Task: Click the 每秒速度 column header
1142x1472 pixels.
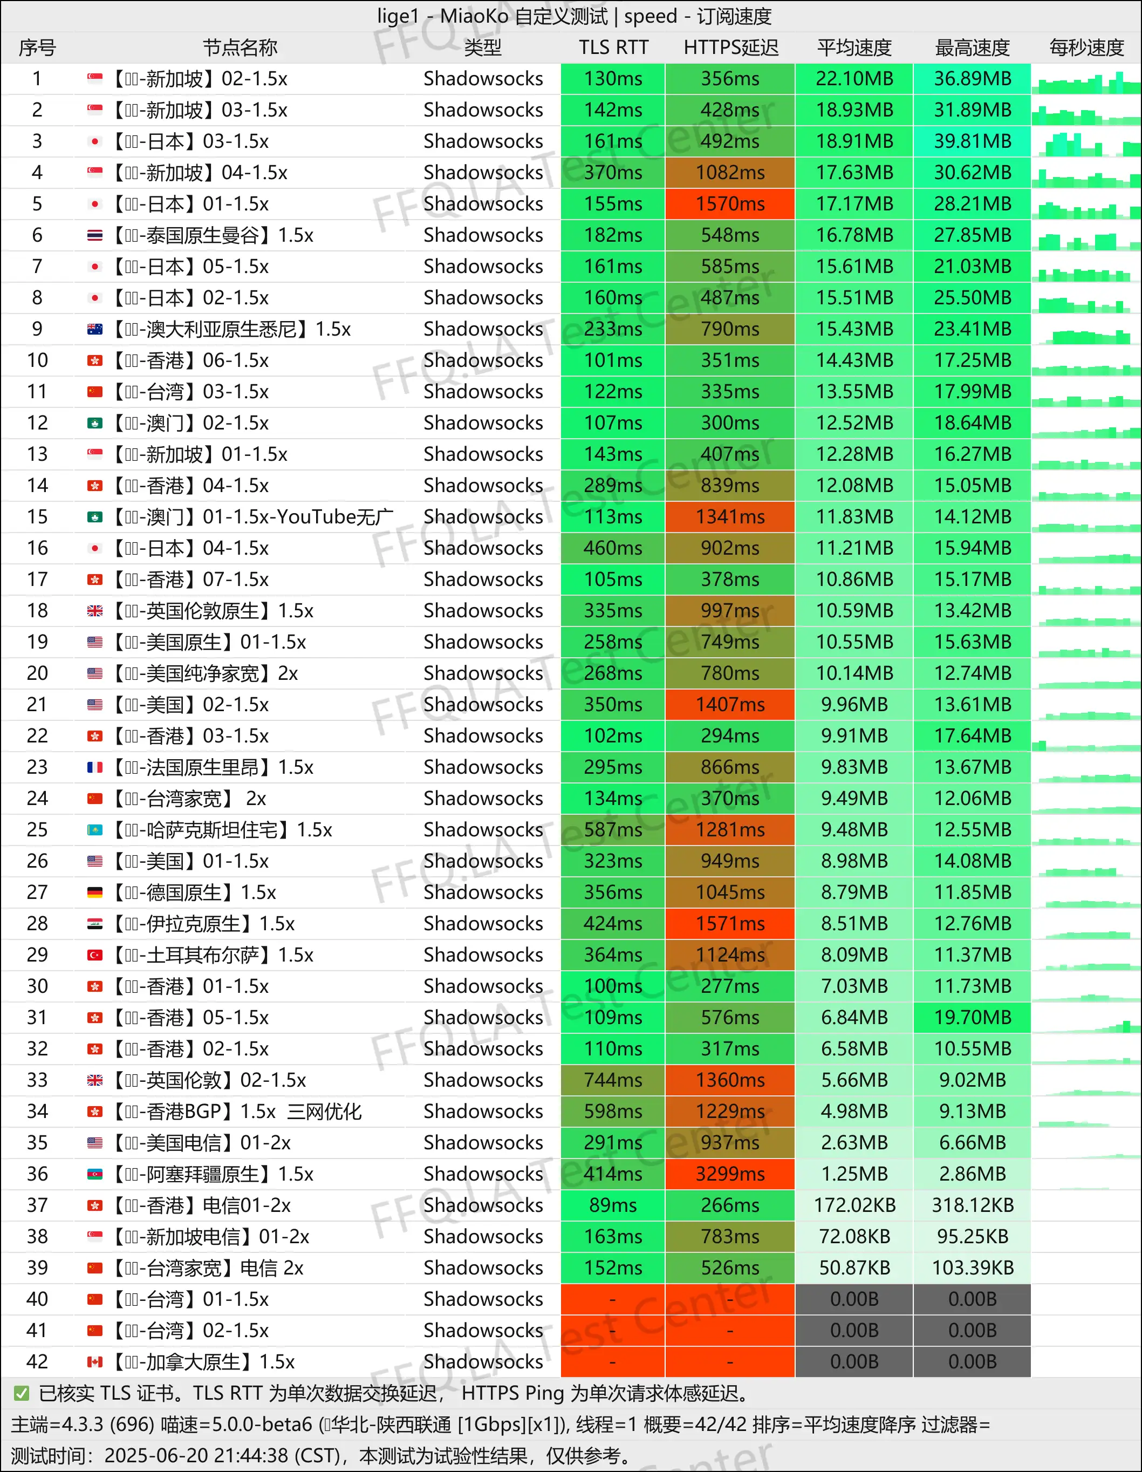Action: click(x=1087, y=47)
